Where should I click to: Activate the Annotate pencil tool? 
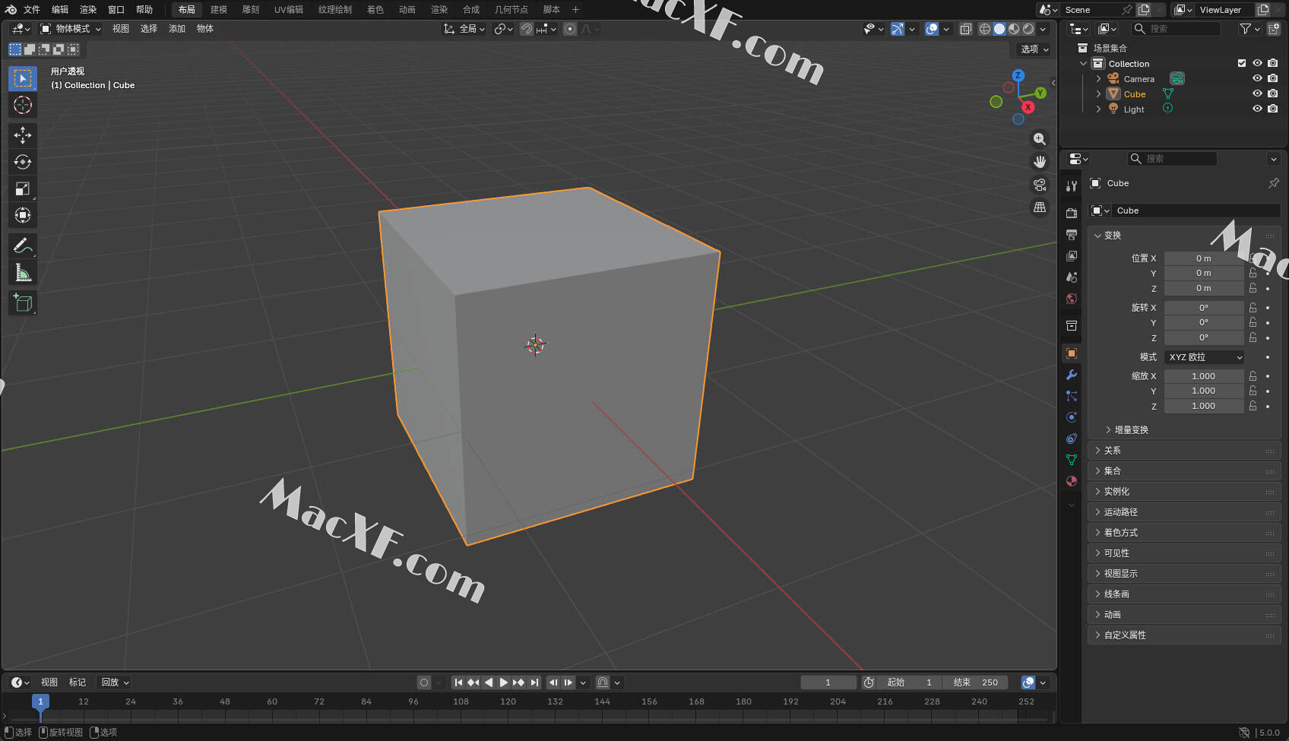[23, 246]
